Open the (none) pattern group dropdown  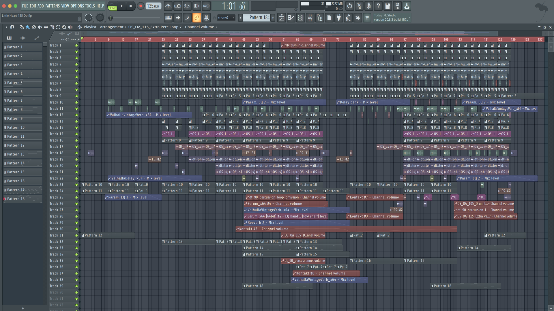tap(226, 18)
